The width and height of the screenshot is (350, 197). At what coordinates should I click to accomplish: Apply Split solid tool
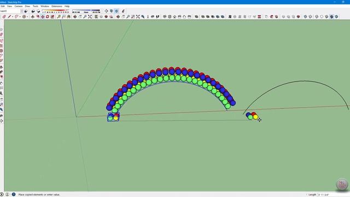(x=223, y=16)
